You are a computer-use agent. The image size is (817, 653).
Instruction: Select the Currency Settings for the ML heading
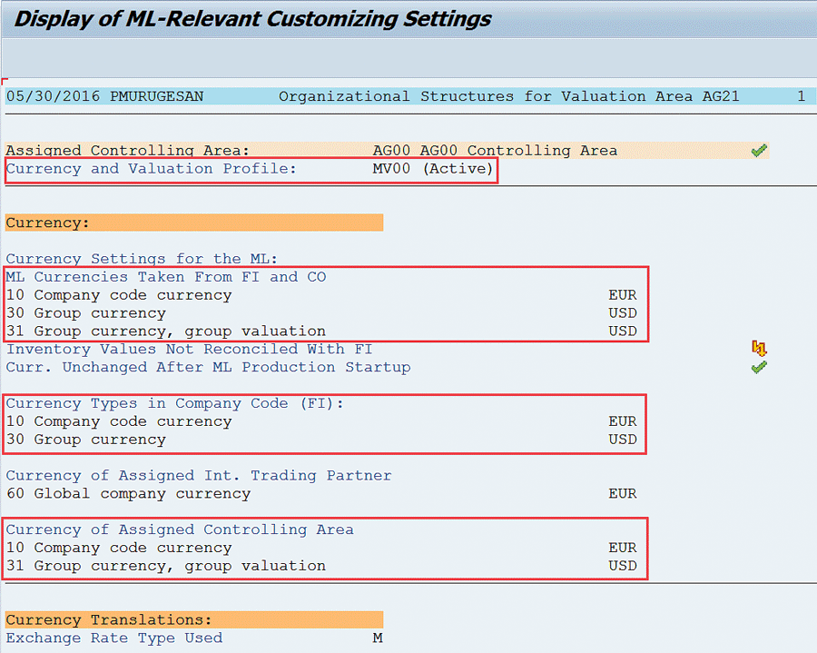[142, 259]
